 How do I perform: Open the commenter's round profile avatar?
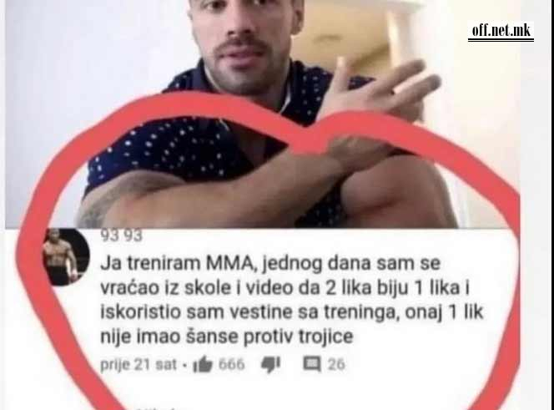[66, 256]
